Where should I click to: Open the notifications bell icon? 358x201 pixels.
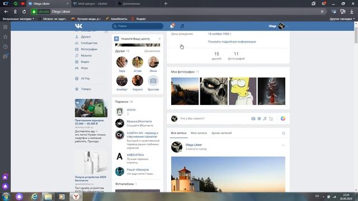172,26
